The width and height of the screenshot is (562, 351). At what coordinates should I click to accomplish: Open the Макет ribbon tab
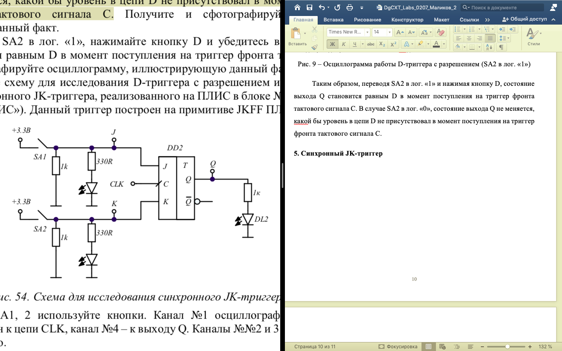pyautogui.click(x=442, y=19)
